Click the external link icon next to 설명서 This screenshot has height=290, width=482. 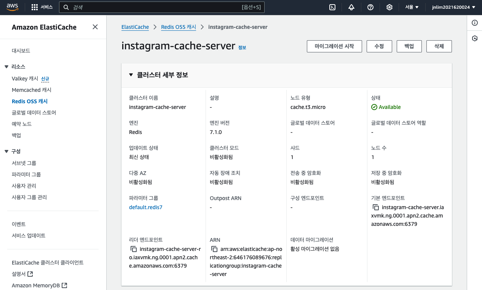tap(30, 274)
